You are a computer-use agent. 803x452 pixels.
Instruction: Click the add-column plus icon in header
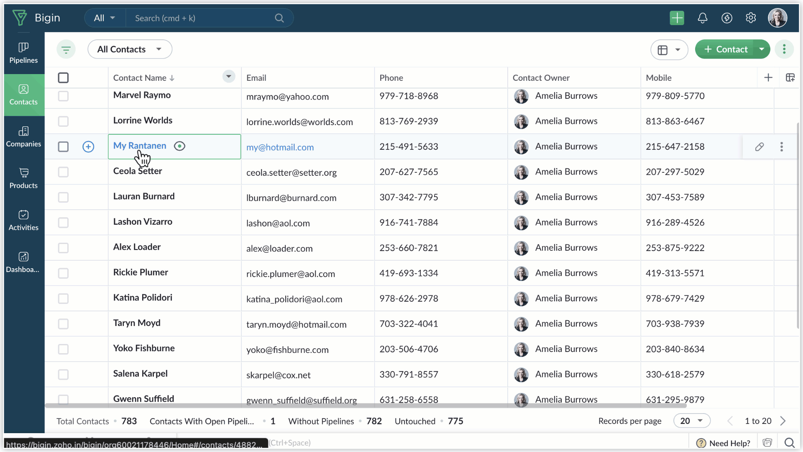pos(768,78)
